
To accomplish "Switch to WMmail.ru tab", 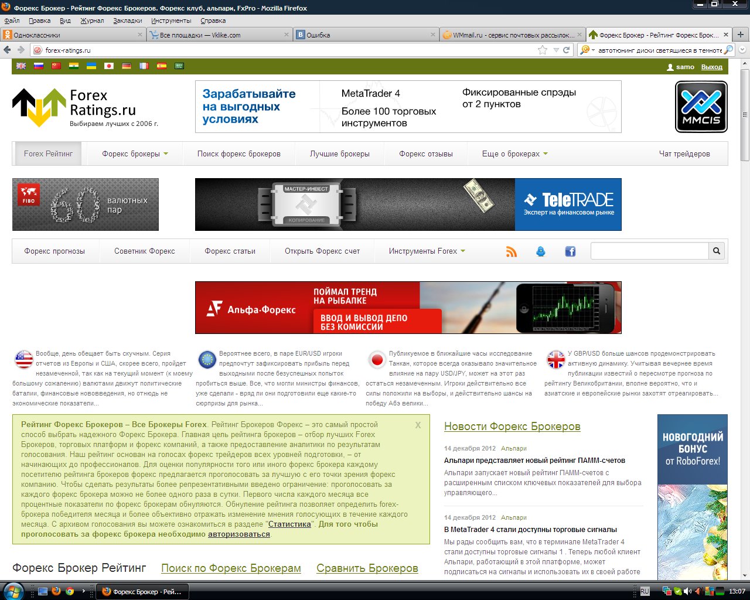I will (x=512, y=35).
